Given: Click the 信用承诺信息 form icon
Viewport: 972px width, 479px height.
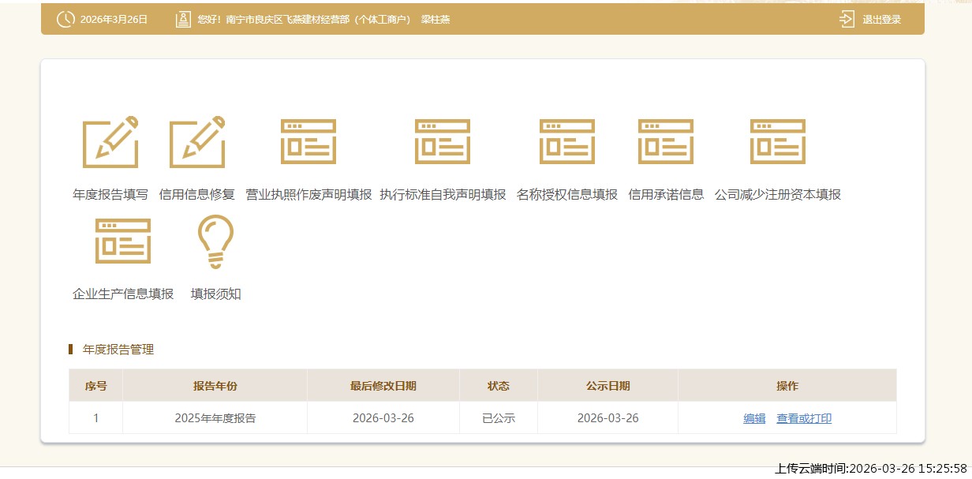Looking at the screenshot, I should point(666,142).
